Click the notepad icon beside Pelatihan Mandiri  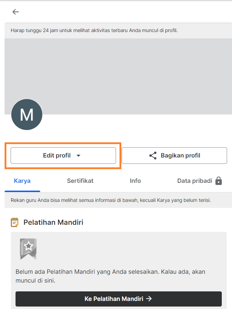coord(14,222)
